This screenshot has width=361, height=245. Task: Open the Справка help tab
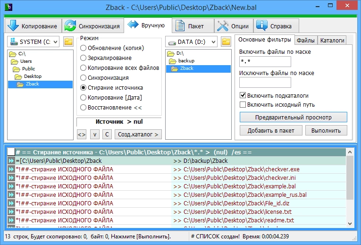(x=276, y=26)
